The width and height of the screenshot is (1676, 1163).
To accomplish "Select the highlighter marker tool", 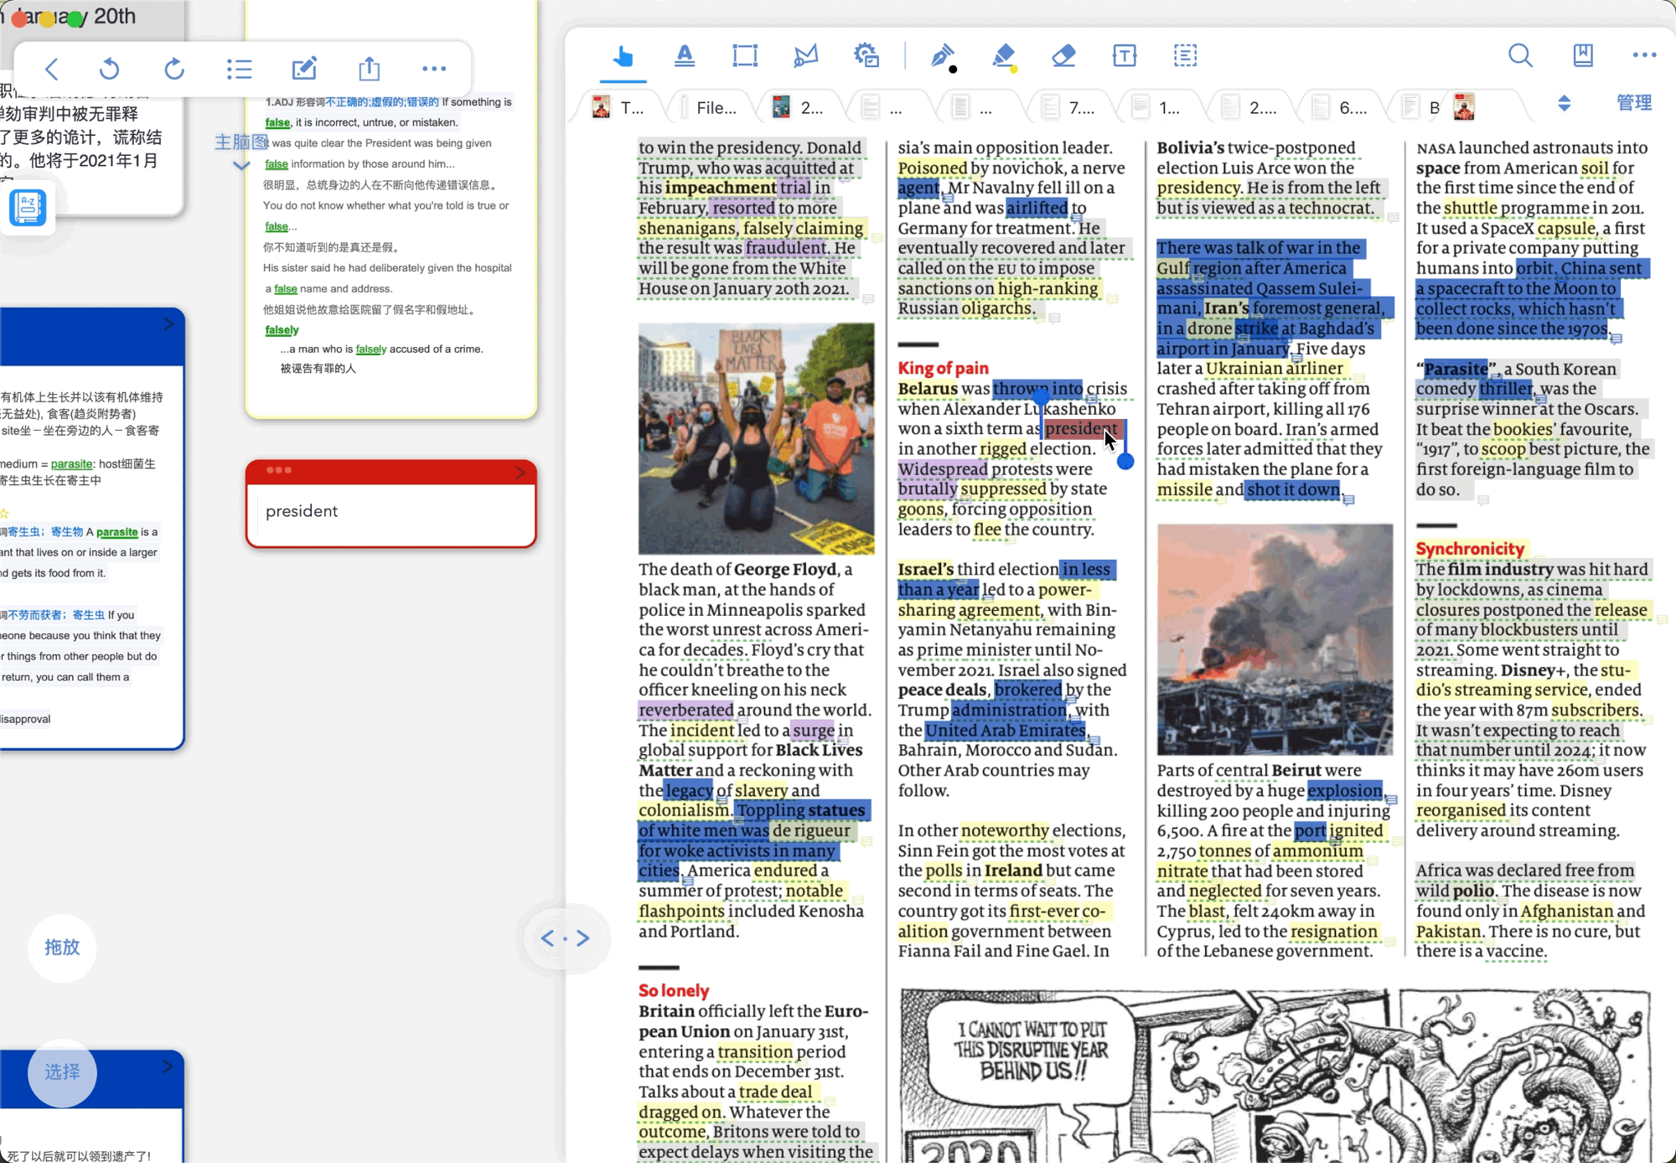I will (1004, 58).
